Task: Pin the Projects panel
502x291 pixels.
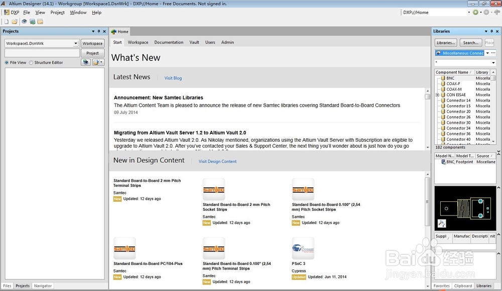Action: tap(98, 32)
